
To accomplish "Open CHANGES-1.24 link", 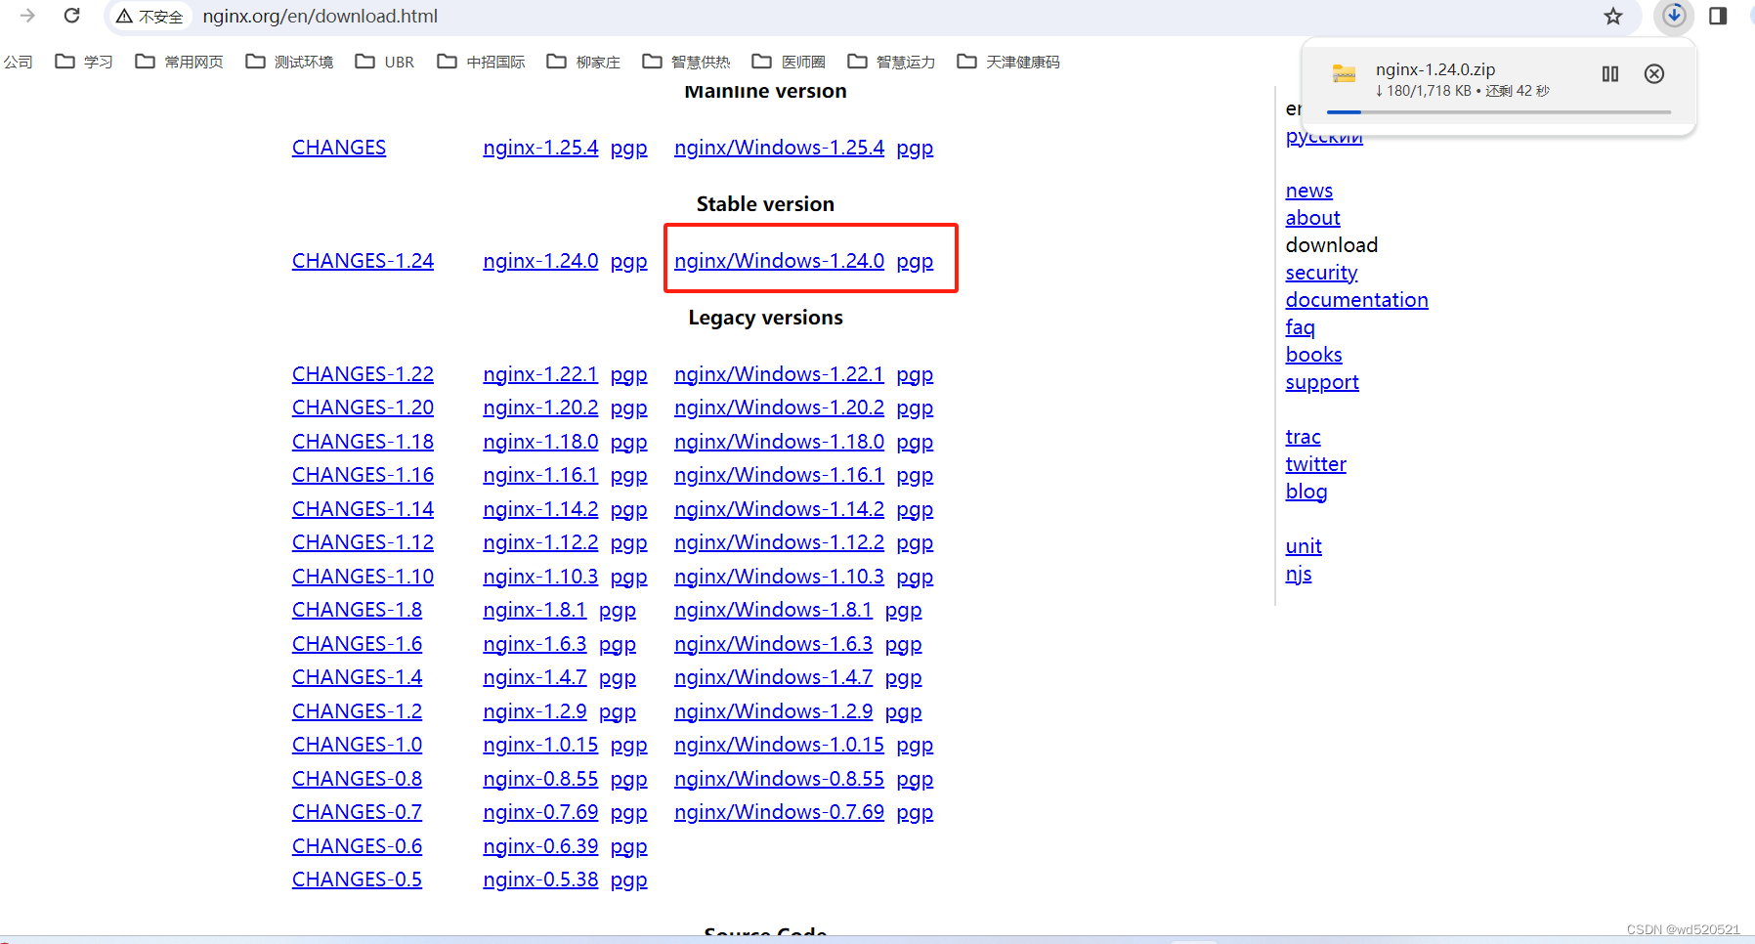I will (363, 261).
